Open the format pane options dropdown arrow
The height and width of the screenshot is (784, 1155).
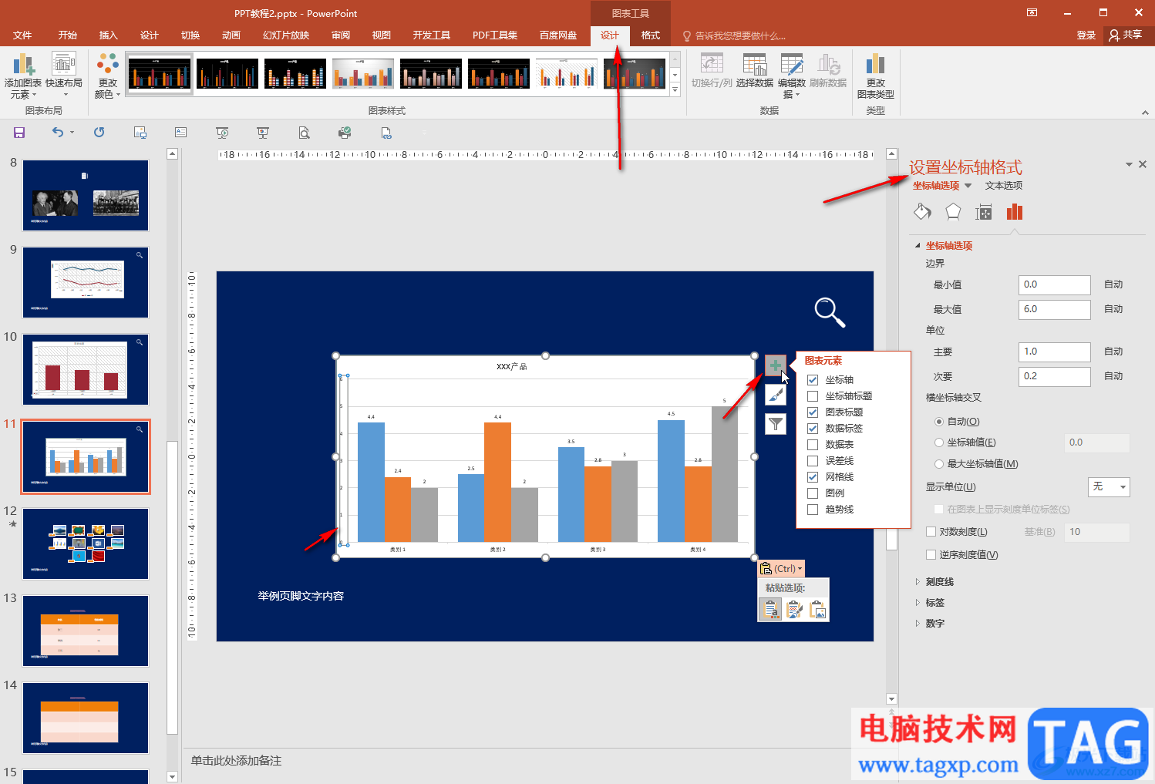click(1129, 165)
